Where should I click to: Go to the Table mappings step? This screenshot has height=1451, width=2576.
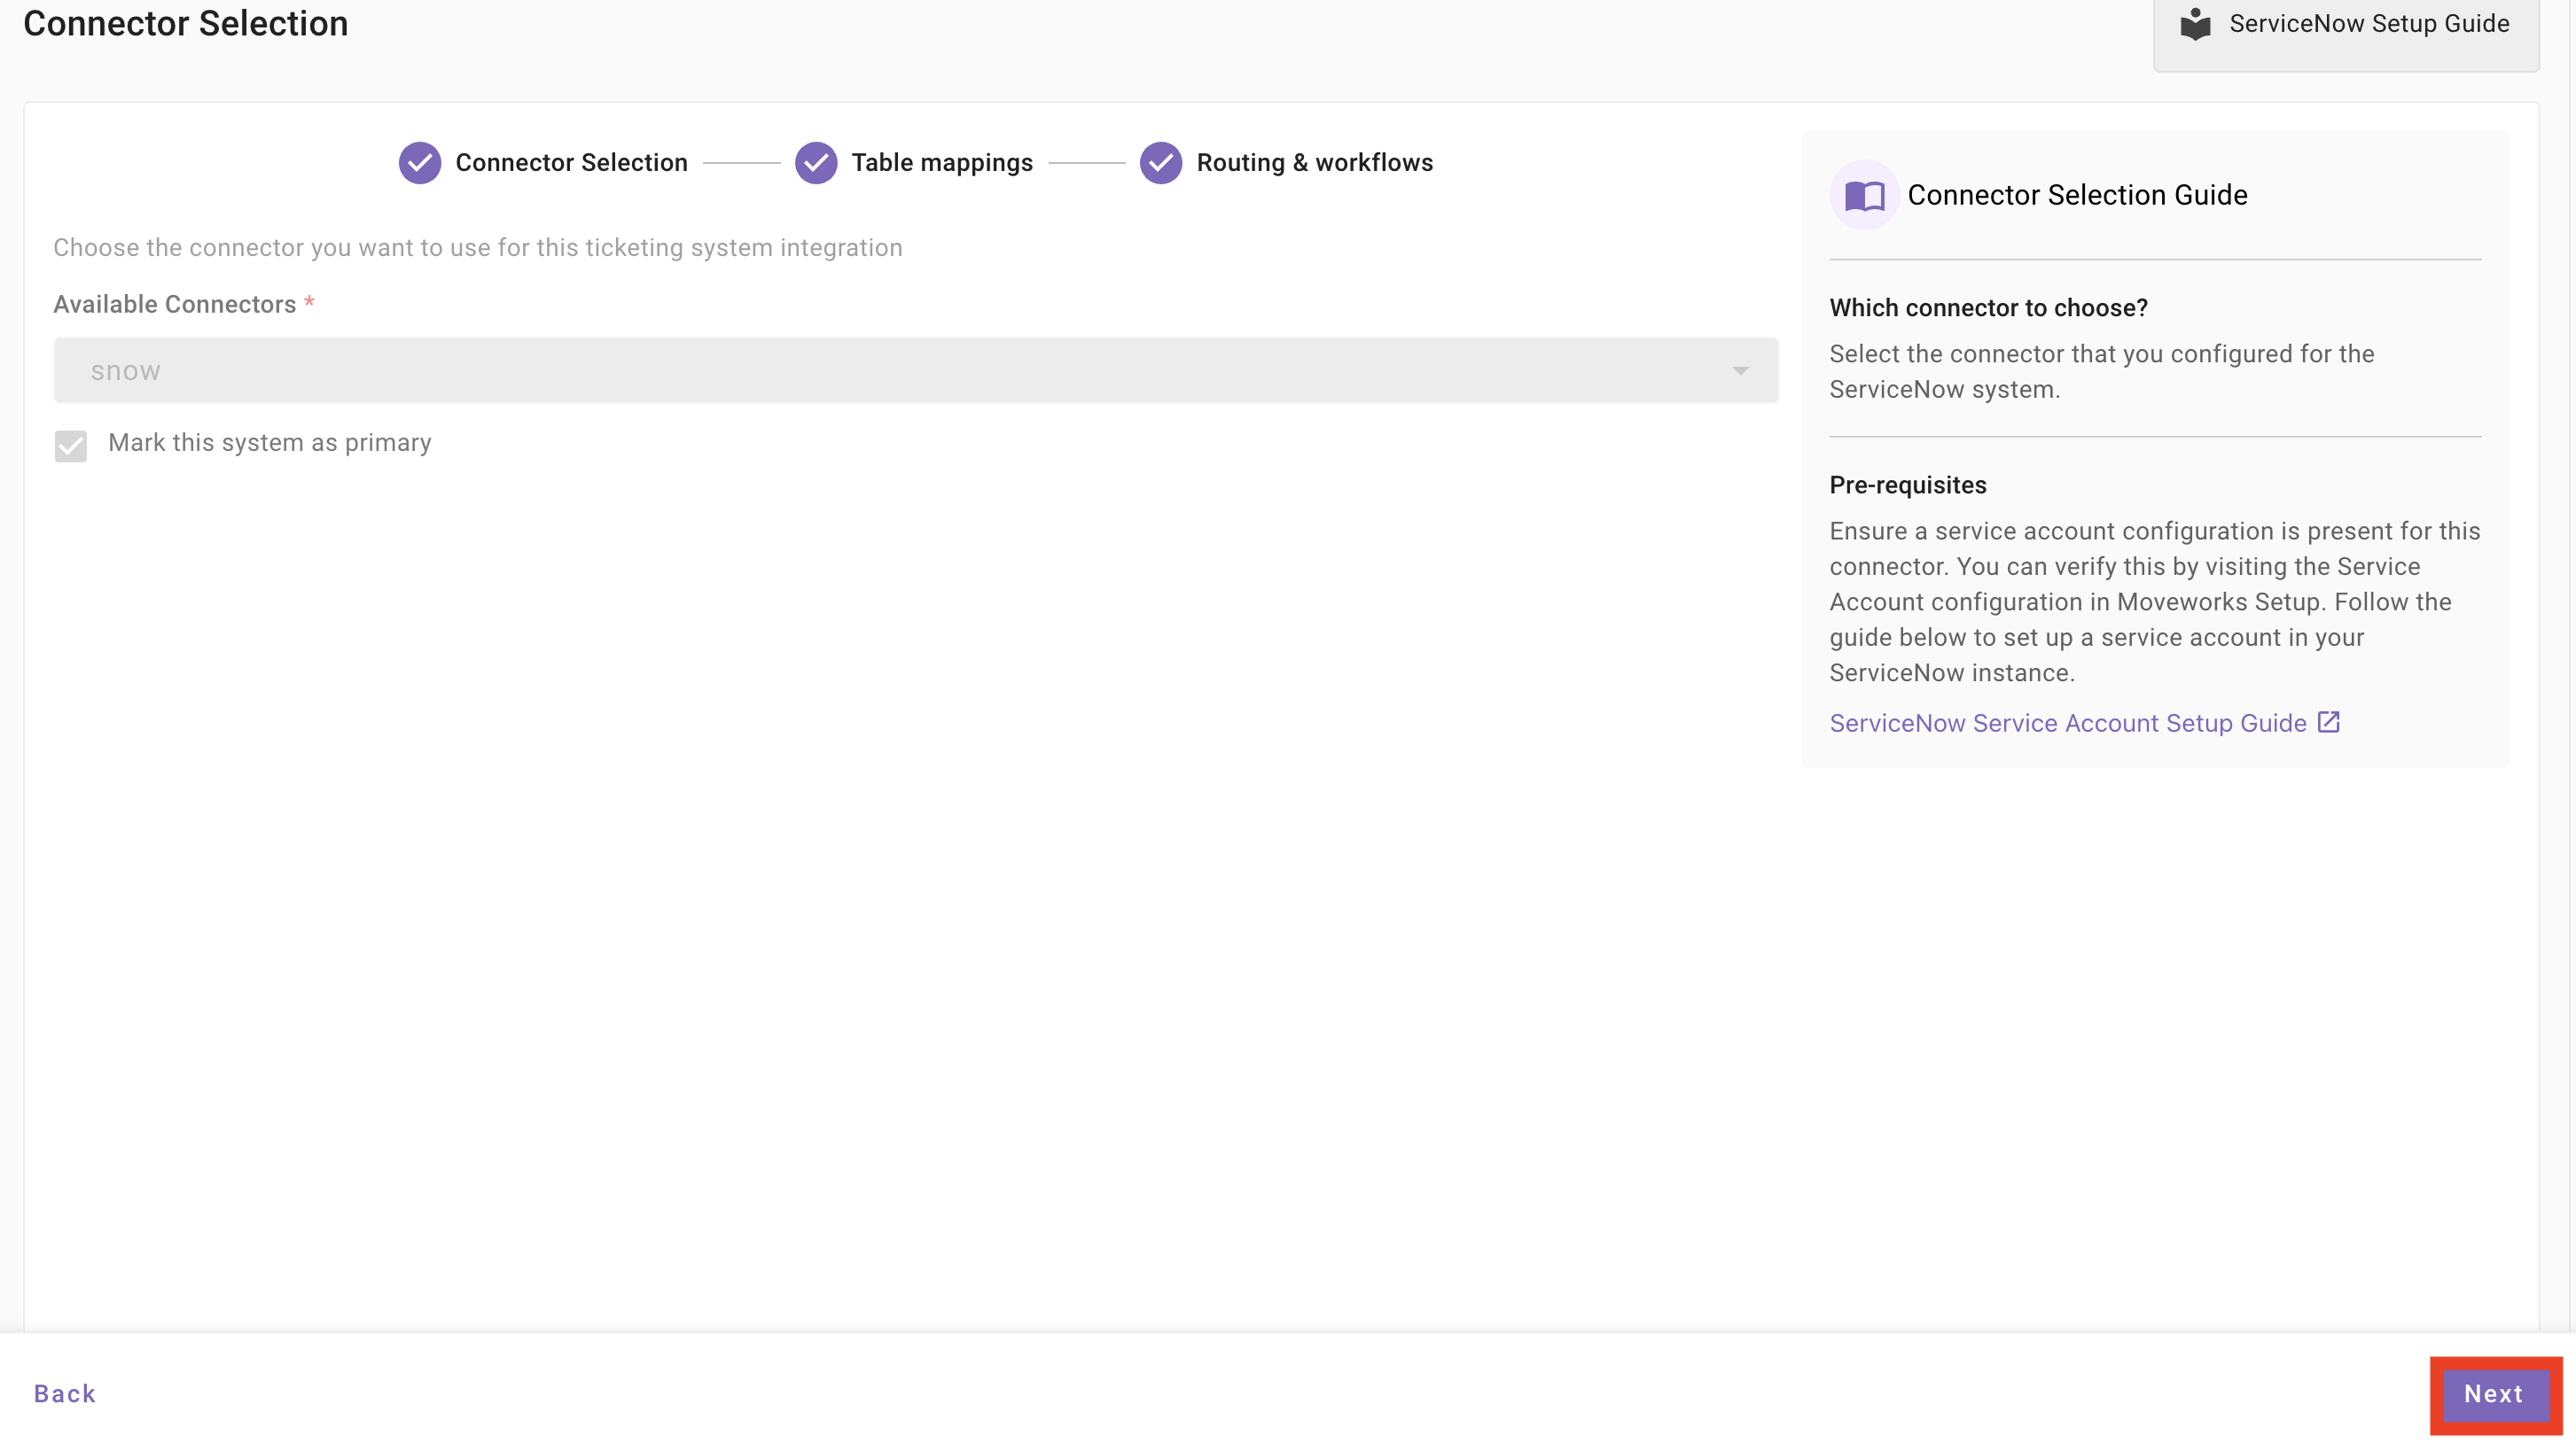click(x=941, y=163)
